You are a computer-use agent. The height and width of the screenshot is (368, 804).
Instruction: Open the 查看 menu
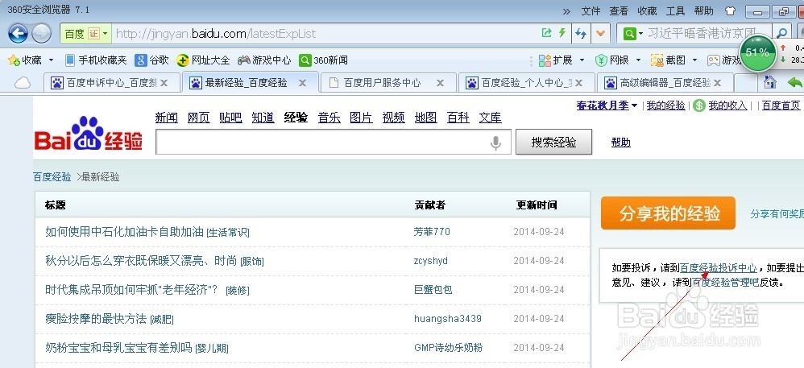click(x=619, y=11)
